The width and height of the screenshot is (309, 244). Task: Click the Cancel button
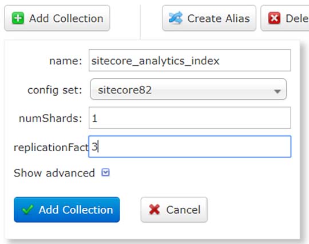174,210
